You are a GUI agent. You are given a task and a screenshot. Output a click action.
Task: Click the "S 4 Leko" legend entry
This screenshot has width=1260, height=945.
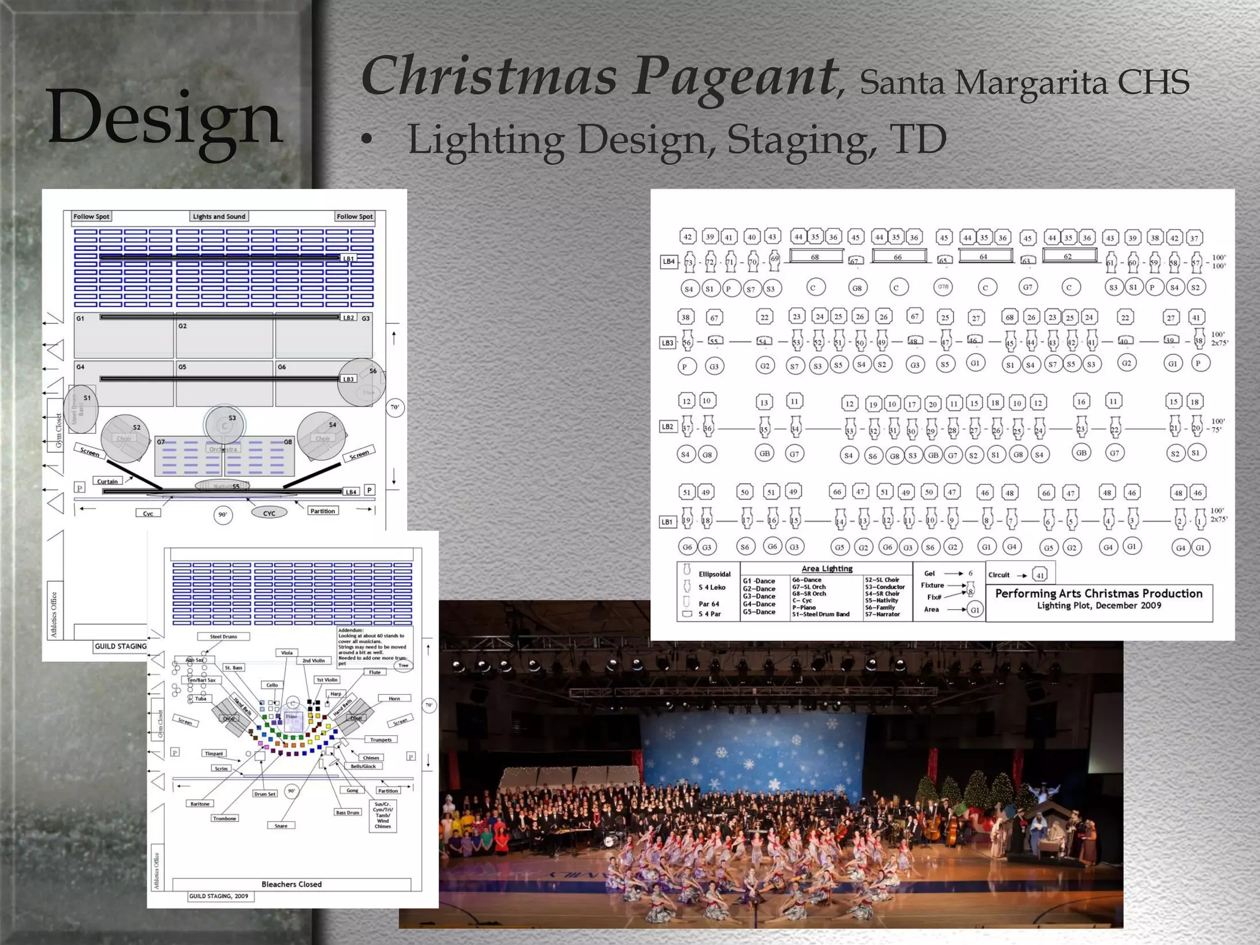tap(712, 588)
